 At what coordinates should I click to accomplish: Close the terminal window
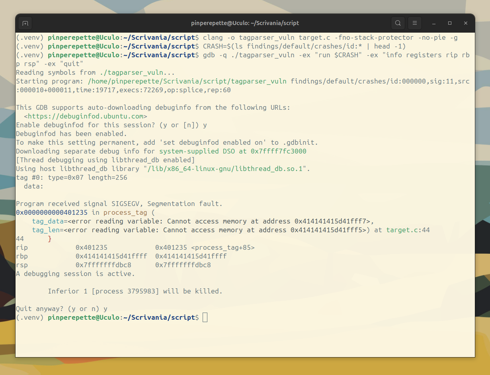[x=465, y=23]
